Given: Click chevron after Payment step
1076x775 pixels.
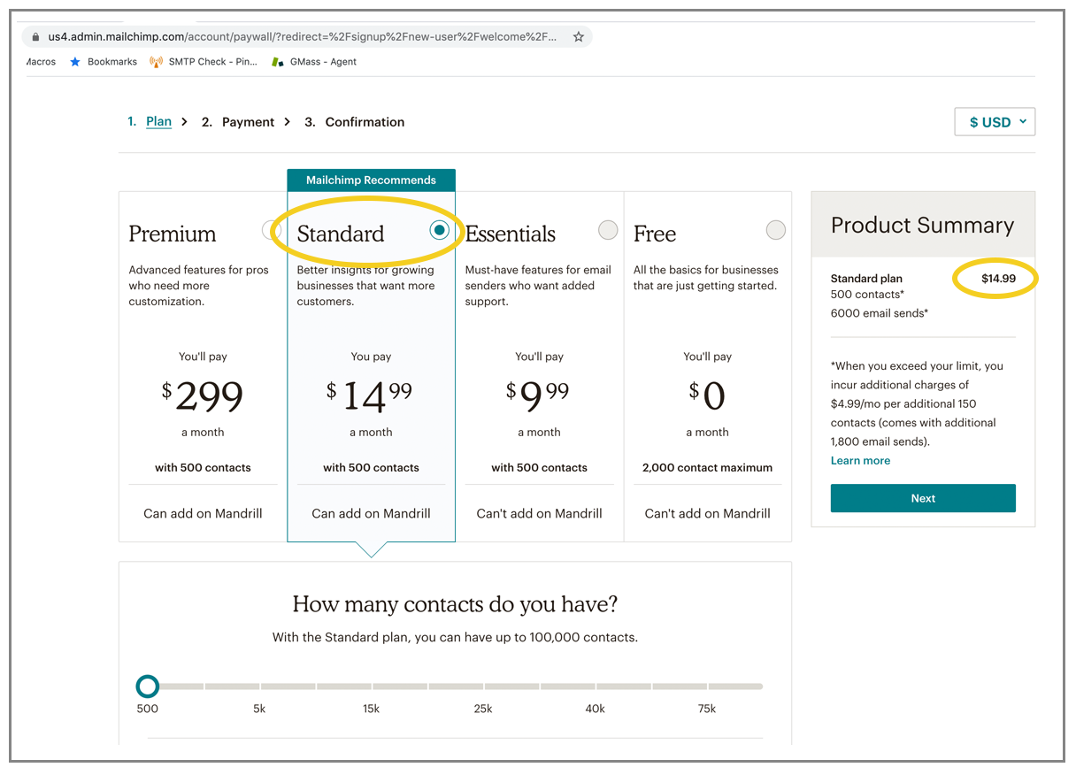Looking at the screenshot, I should point(288,122).
